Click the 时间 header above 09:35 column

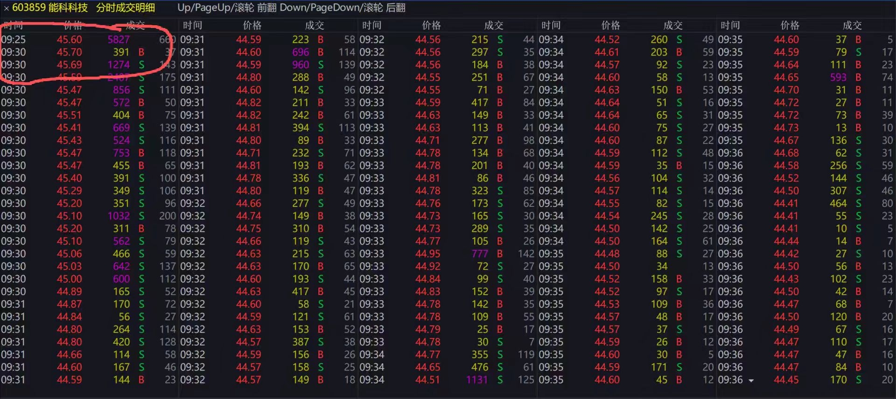point(730,25)
